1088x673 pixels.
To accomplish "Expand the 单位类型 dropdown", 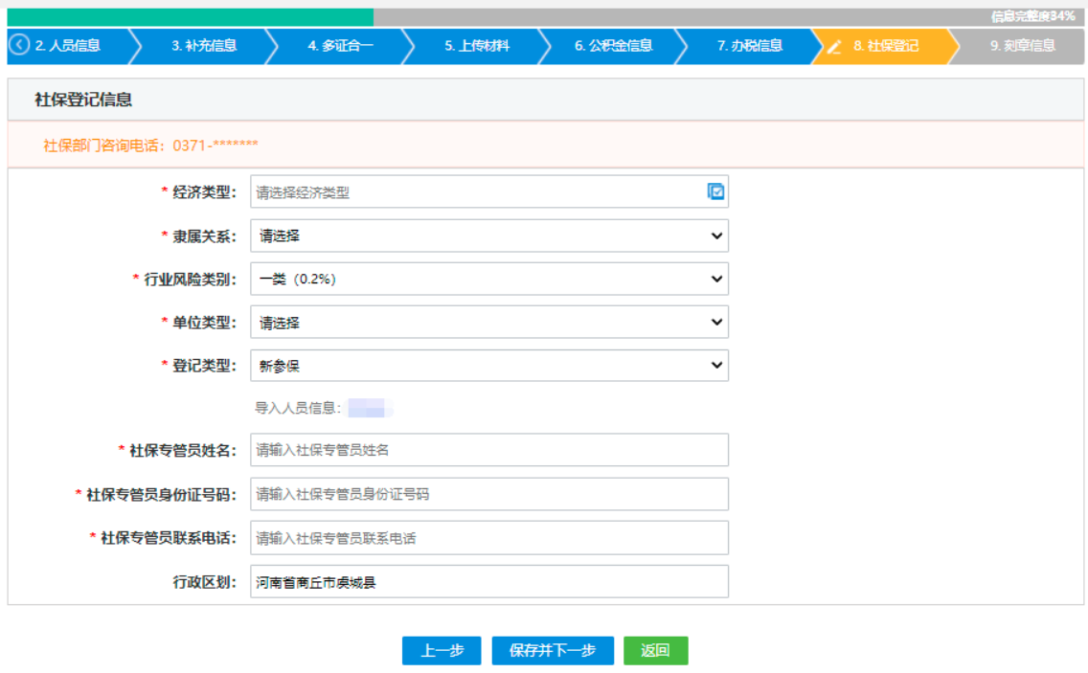I will 715,322.
